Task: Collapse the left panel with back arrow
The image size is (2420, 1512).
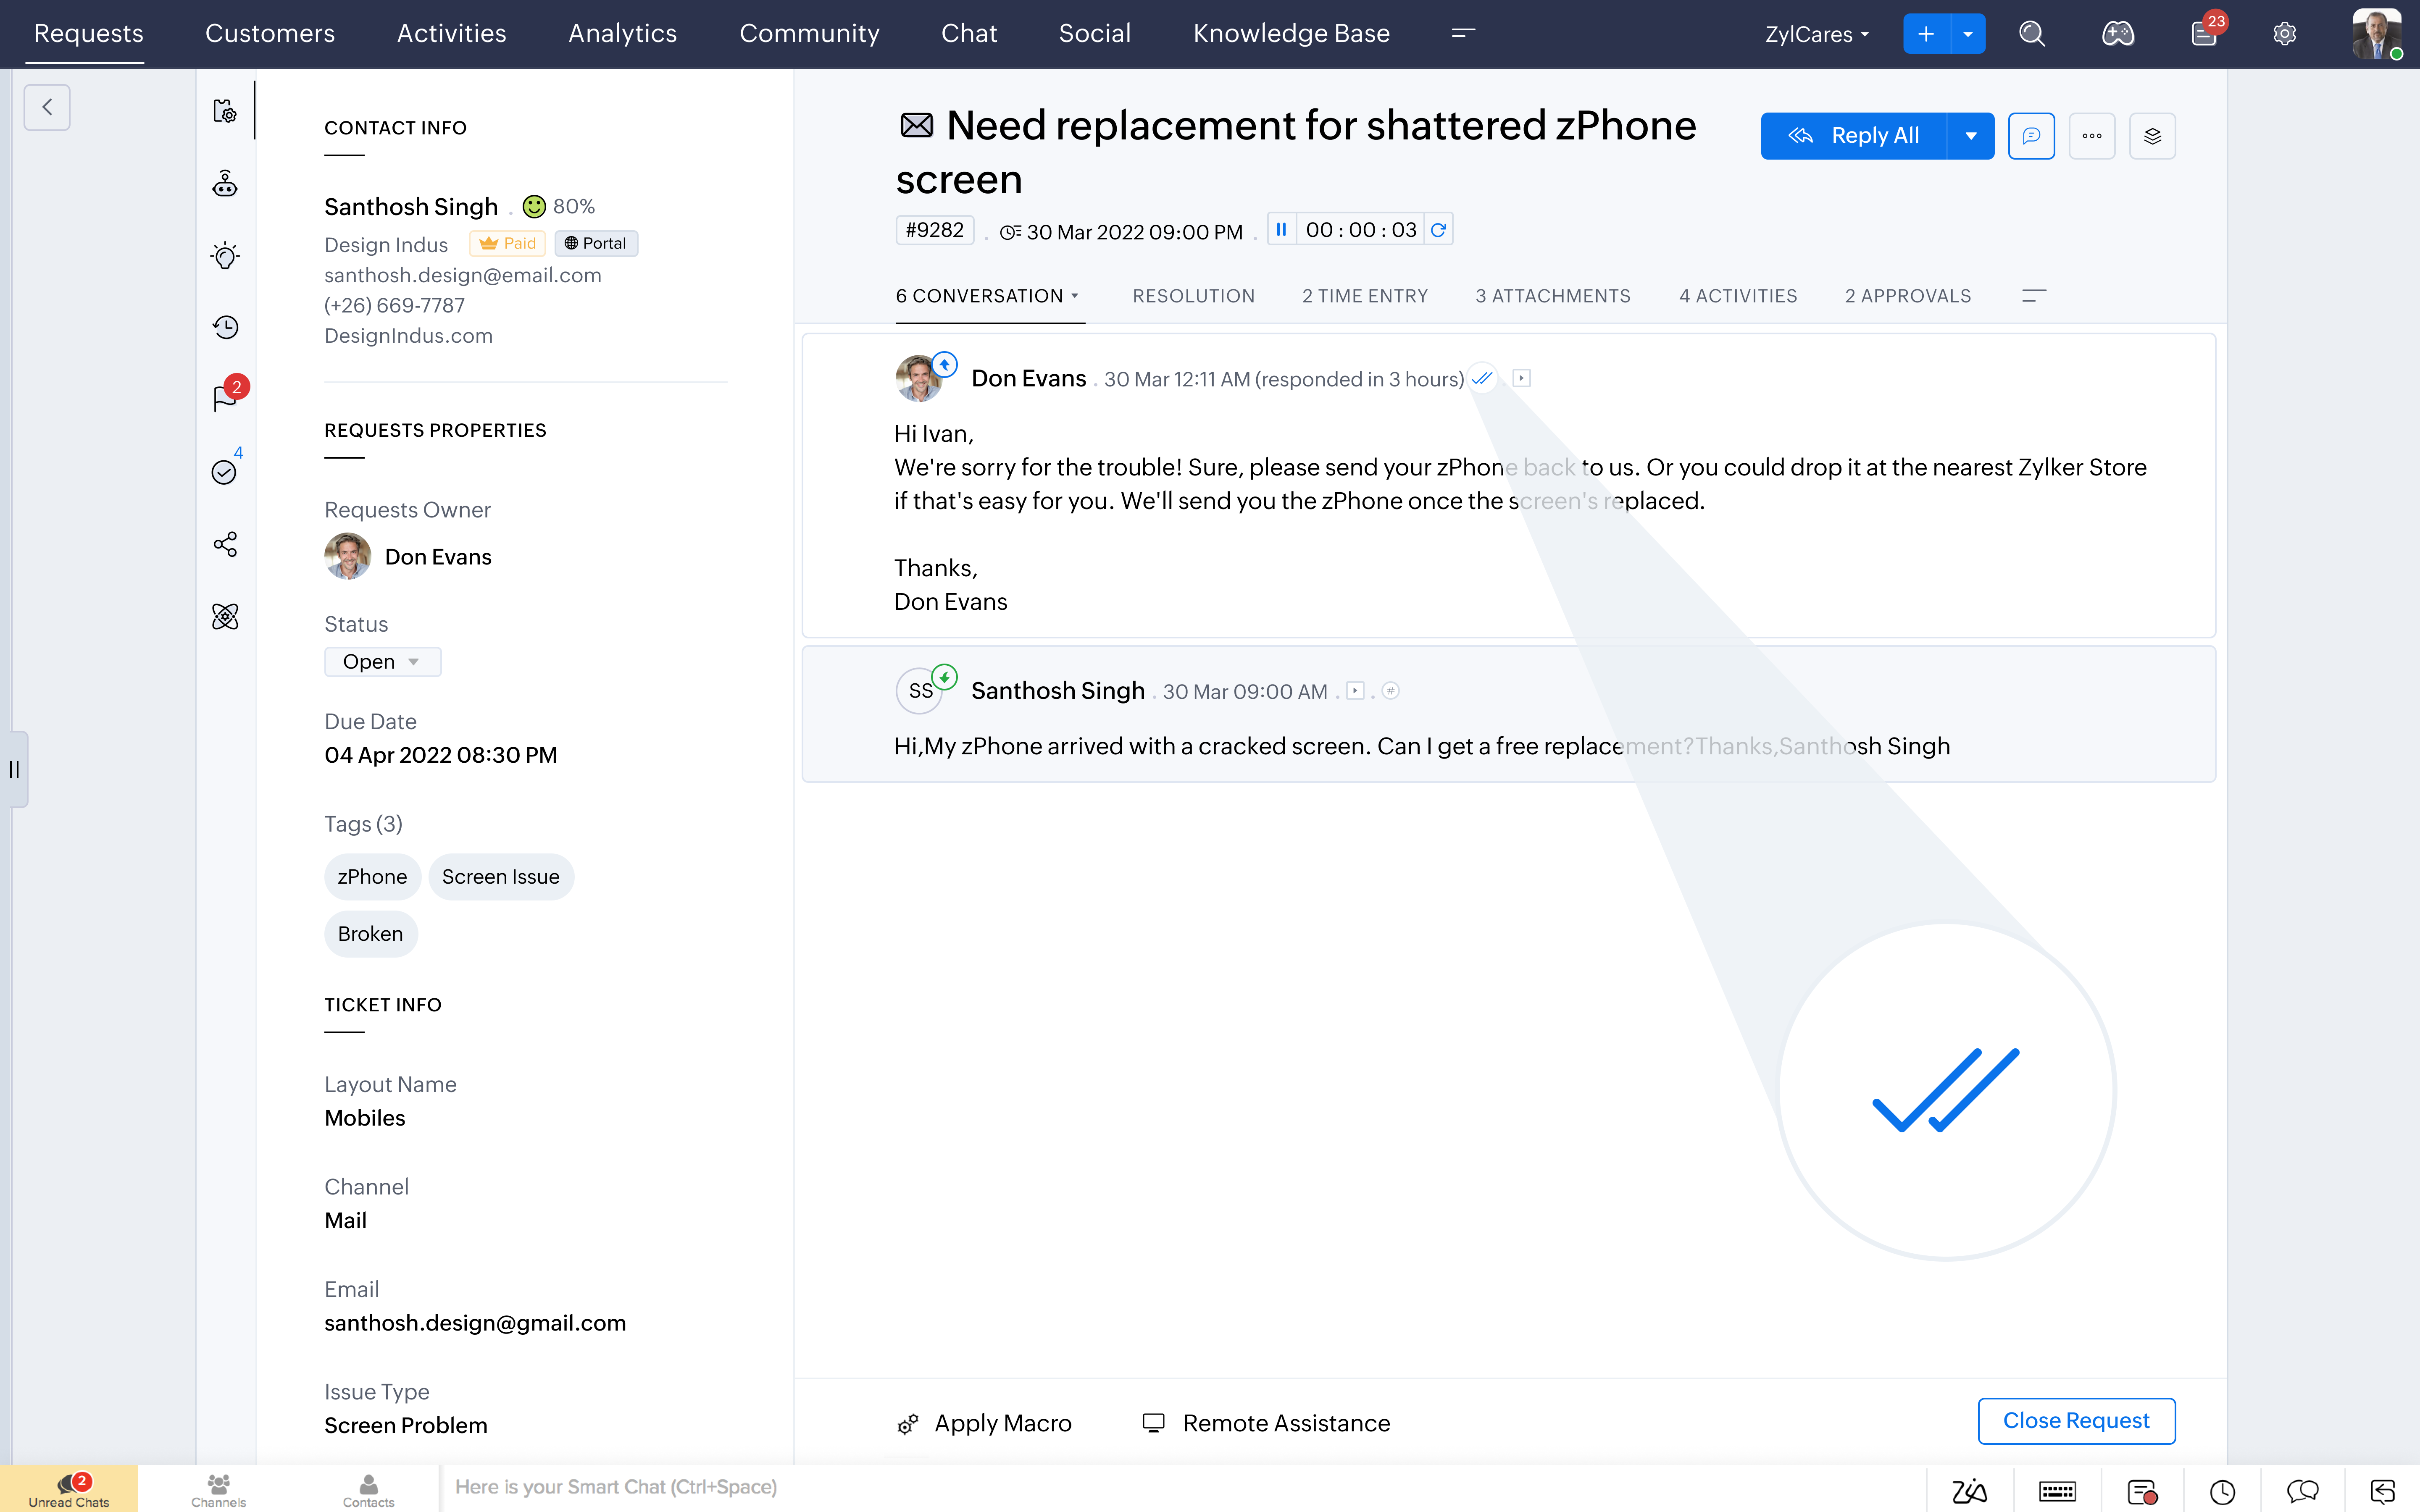Action: tap(47, 107)
